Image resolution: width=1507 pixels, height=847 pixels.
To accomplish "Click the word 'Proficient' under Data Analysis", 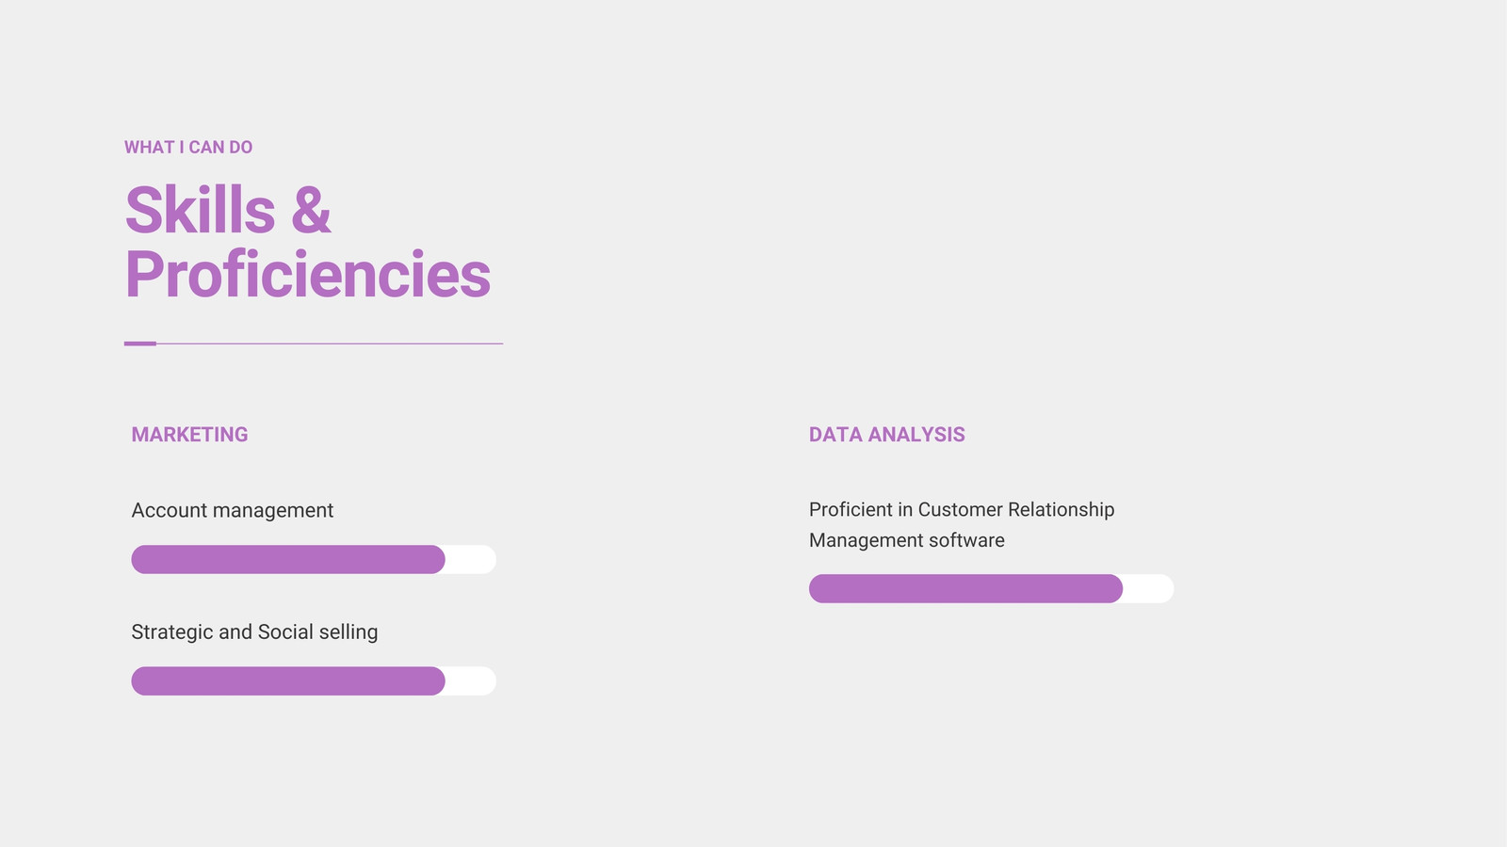I will pyautogui.click(x=851, y=509).
